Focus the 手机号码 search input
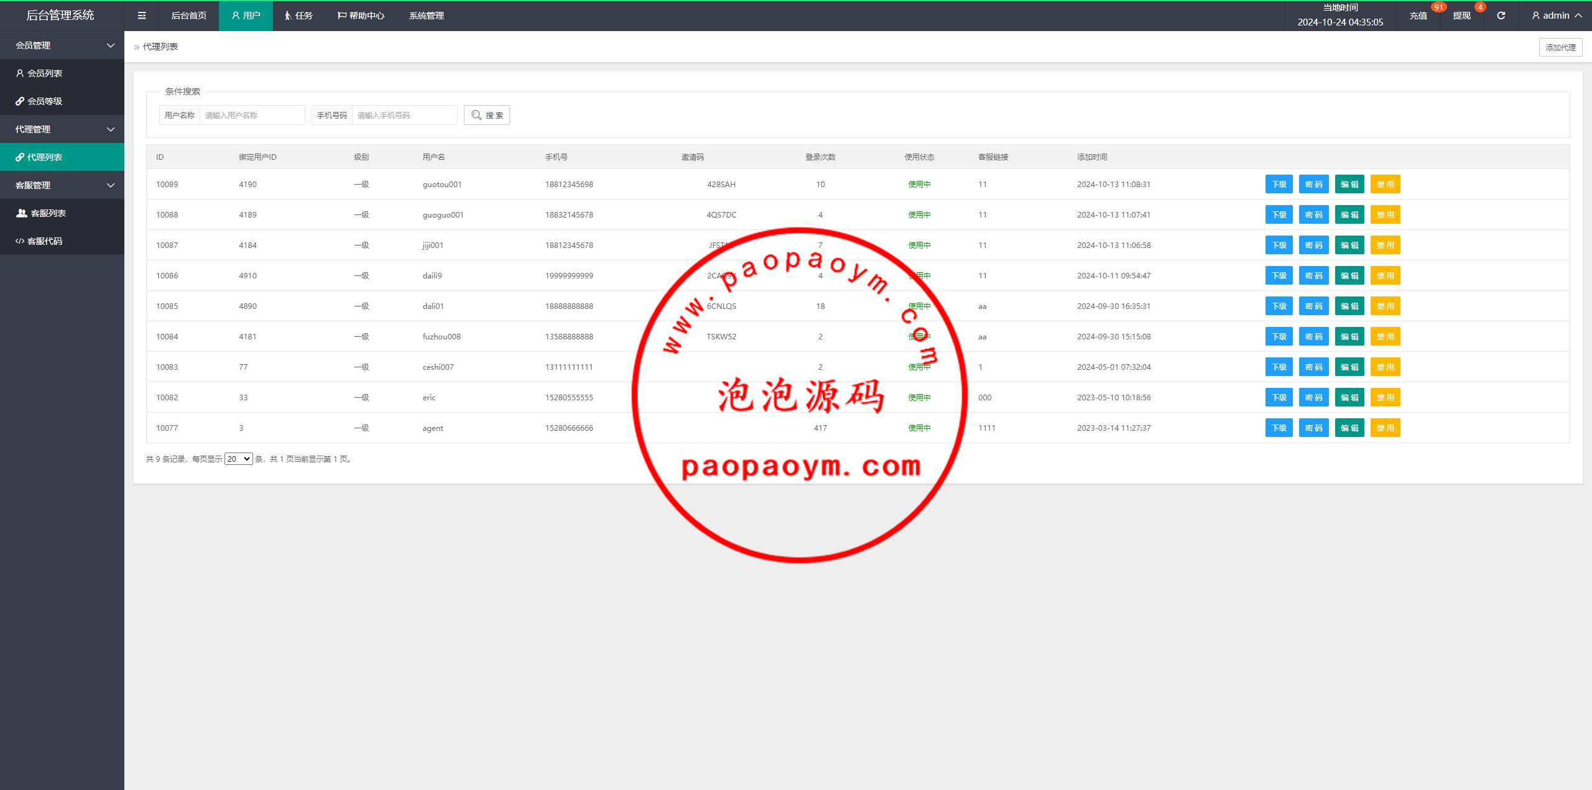This screenshot has height=790, width=1592. 404,115
